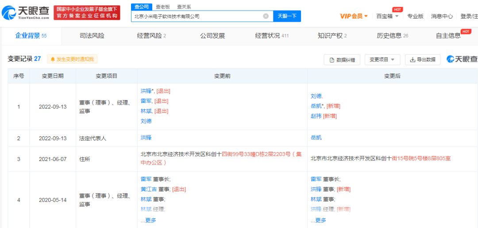Screen dimensions: 478x228
Task: Open the 百宝箱 dropdown menu
Action: pos(387,16)
